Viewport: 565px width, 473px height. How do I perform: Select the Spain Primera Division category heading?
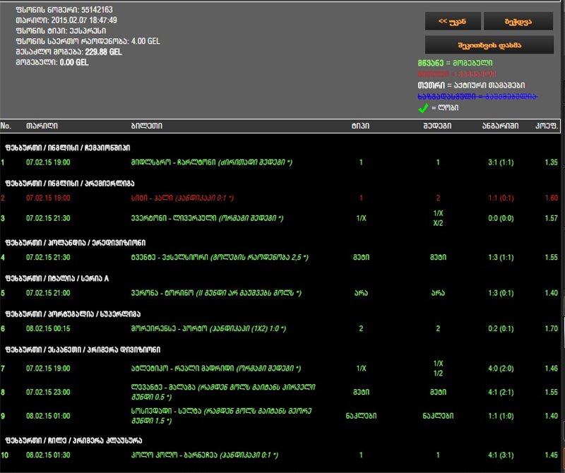click(x=83, y=350)
